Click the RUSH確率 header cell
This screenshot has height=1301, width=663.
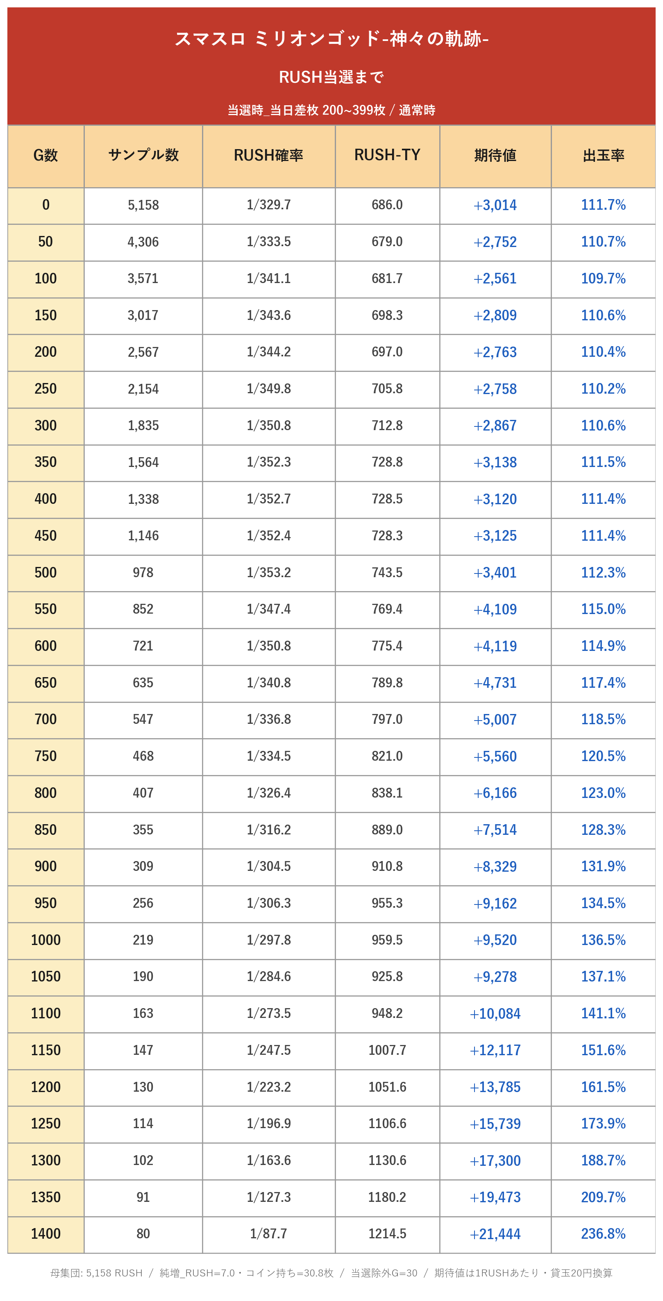269,156
